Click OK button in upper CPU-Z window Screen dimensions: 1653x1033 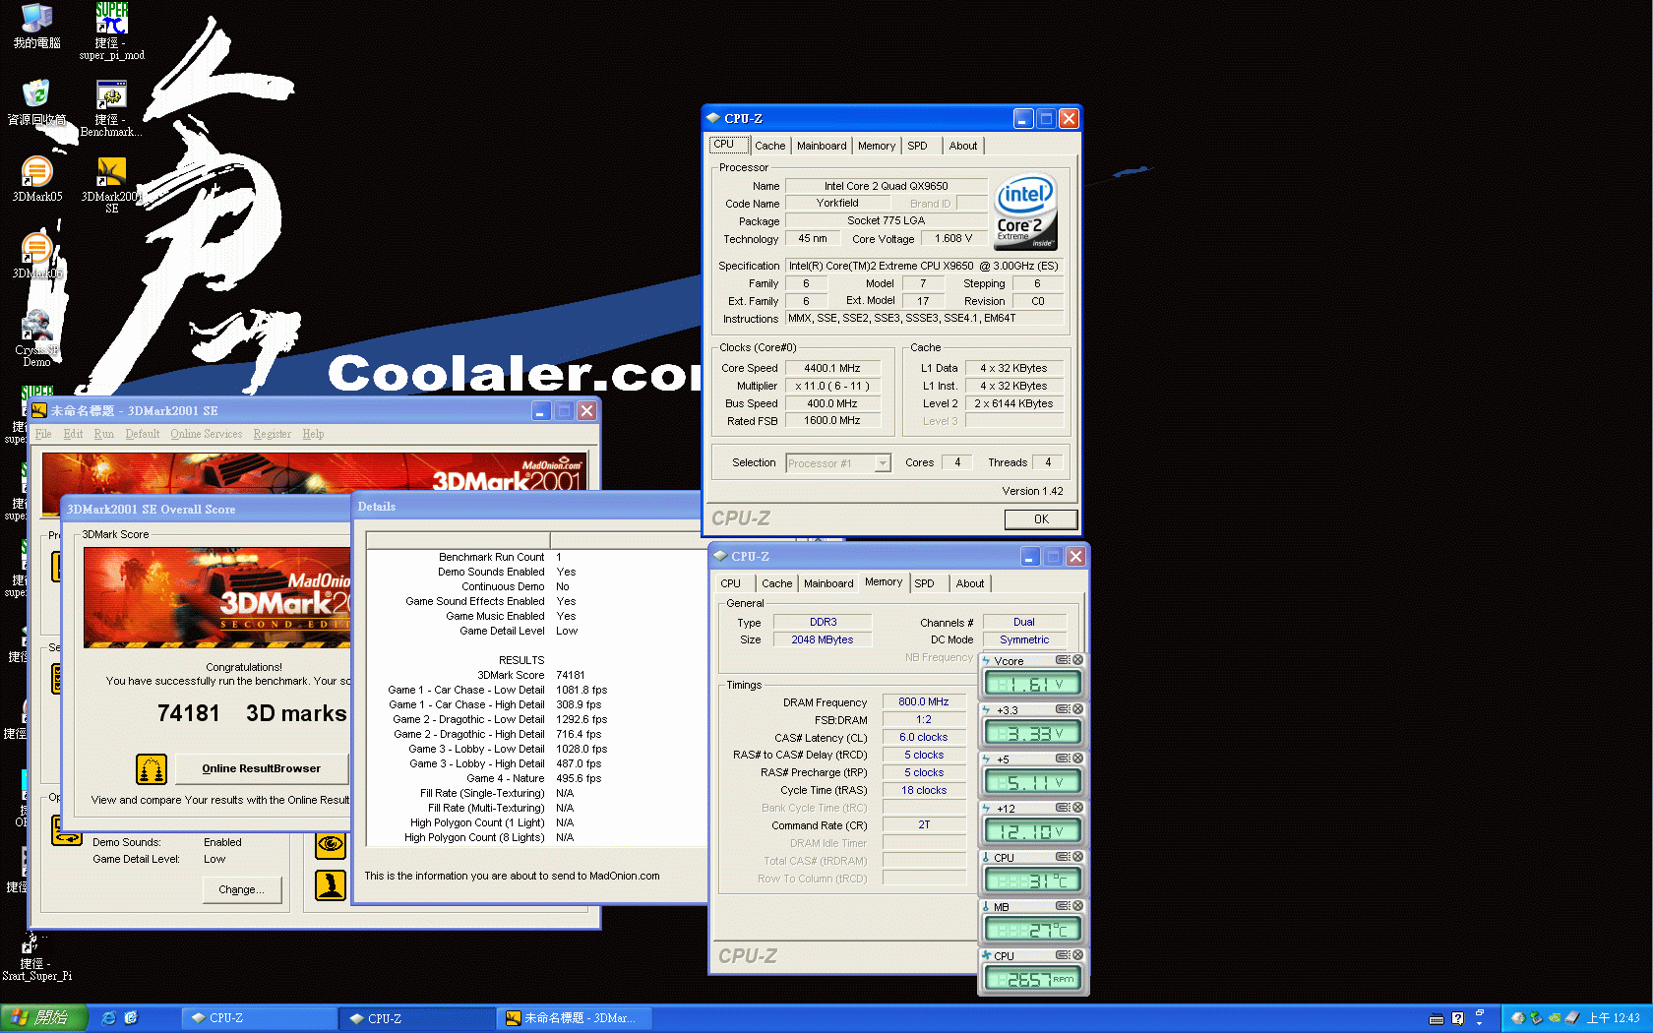point(1041,519)
